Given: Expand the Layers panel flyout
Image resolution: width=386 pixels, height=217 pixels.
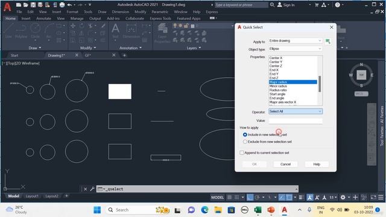Looking at the screenshot, I should point(194,48).
